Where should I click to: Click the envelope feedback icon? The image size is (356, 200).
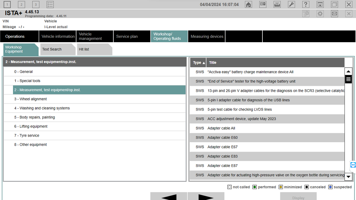[x=334, y=14]
